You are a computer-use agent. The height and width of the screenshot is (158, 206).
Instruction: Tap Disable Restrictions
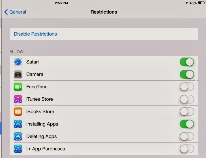(35, 34)
